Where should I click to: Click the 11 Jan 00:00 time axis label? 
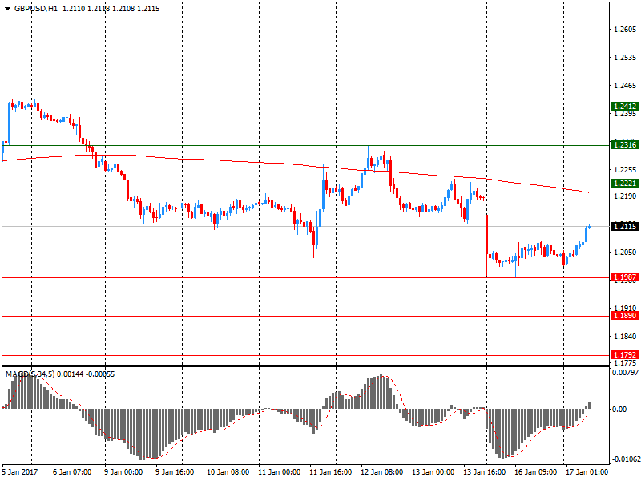(279, 472)
